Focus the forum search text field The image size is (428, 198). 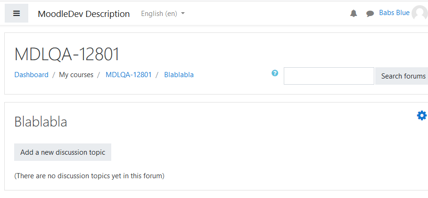329,76
